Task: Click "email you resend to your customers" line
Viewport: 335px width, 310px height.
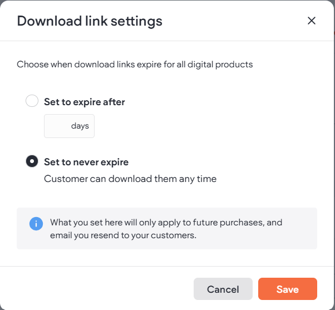Action: pos(122,235)
